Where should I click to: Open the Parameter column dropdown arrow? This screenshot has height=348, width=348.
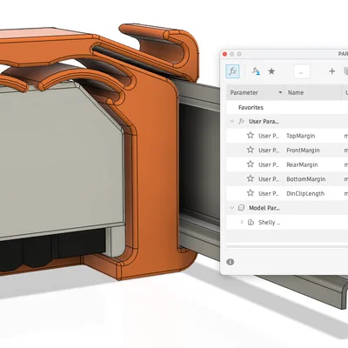click(x=280, y=92)
